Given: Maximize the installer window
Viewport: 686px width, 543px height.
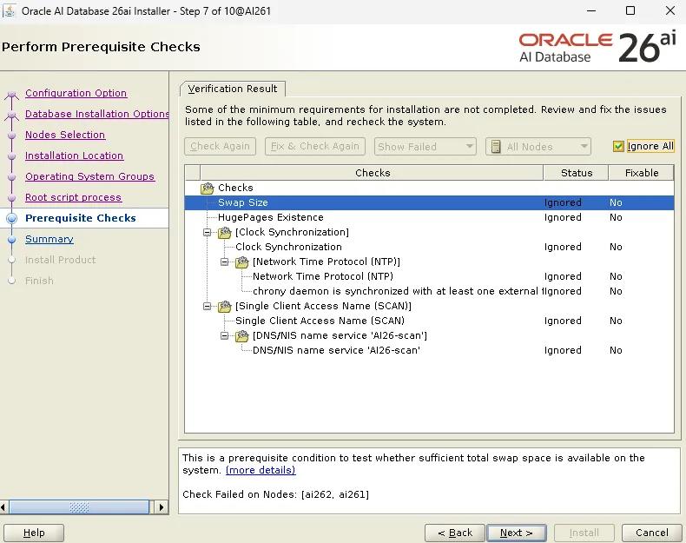Looking at the screenshot, I should tap(630, 10).
